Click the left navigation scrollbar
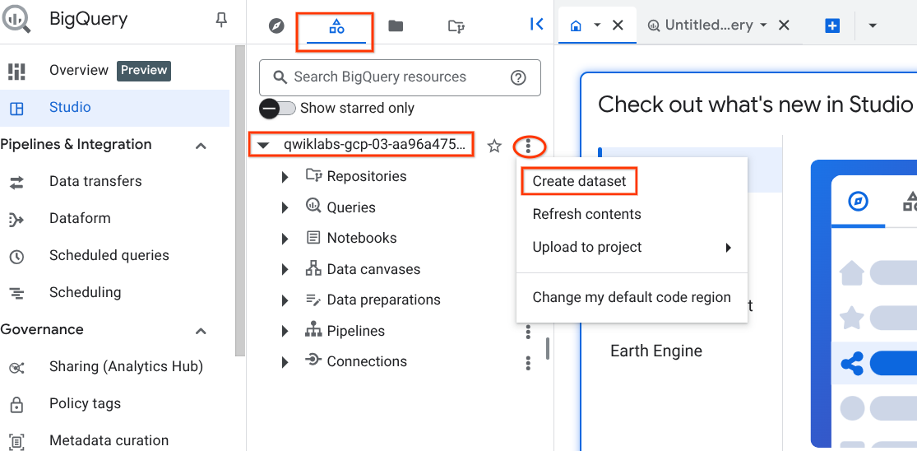 (240, 199)
